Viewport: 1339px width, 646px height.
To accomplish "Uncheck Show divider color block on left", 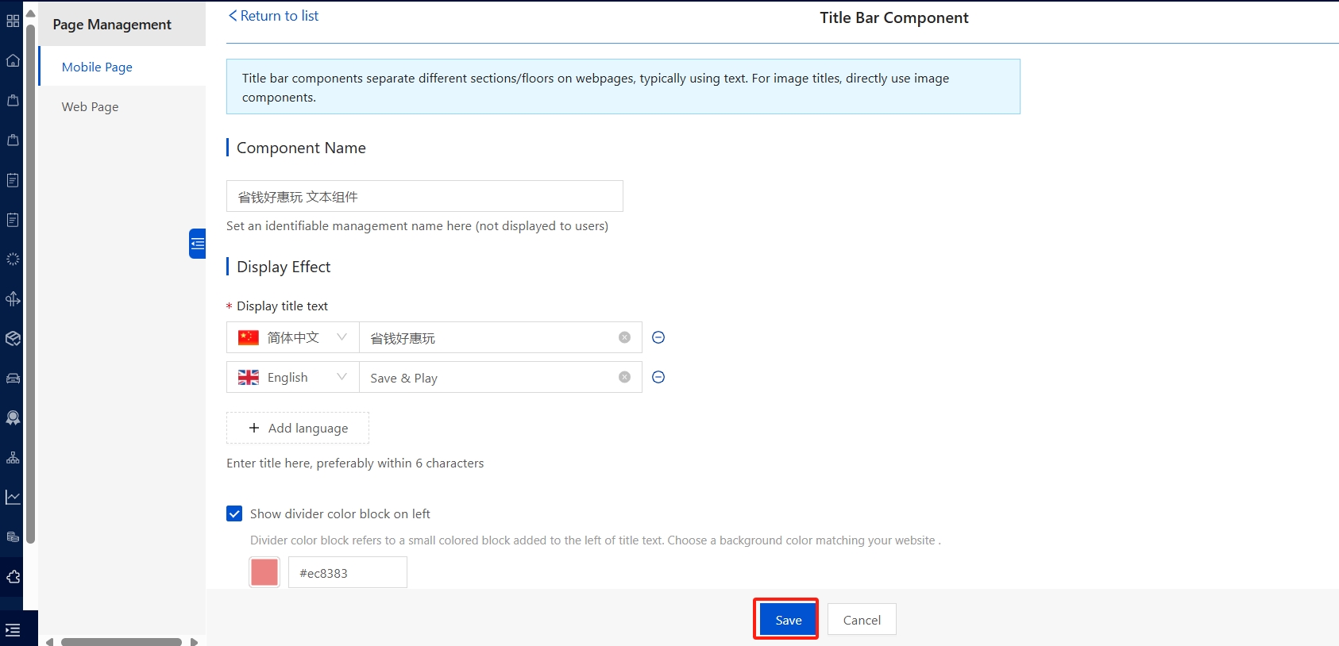I will 234,513.
